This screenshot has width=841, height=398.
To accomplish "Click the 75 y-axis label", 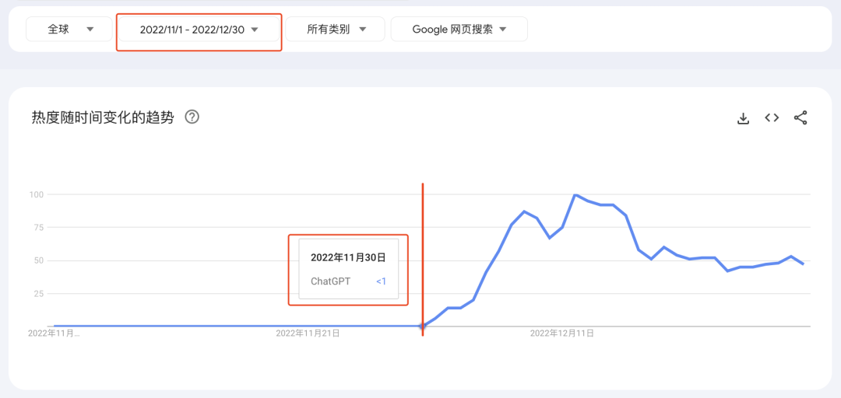I will point(37,228).
